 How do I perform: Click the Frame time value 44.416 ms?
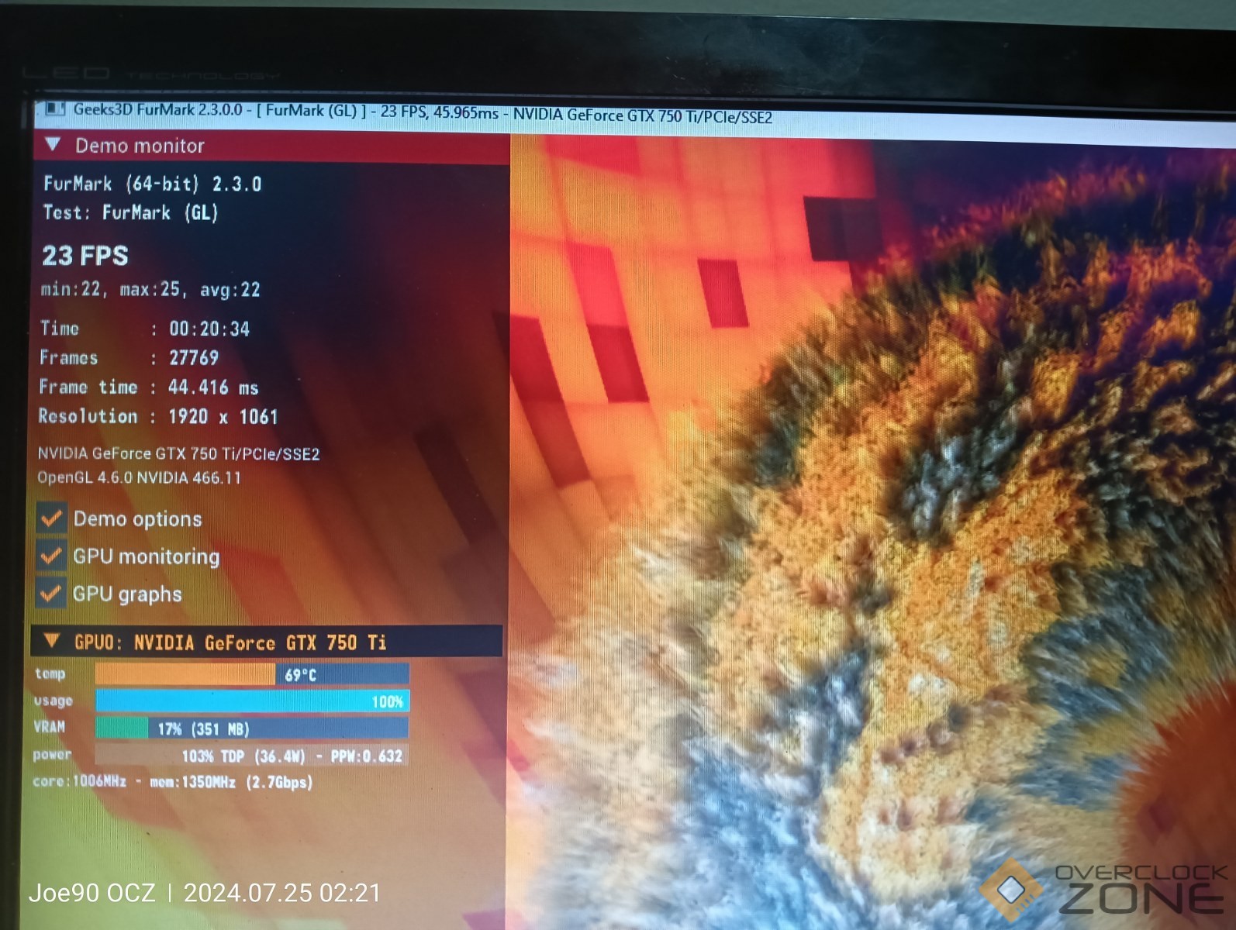point(213,387)
